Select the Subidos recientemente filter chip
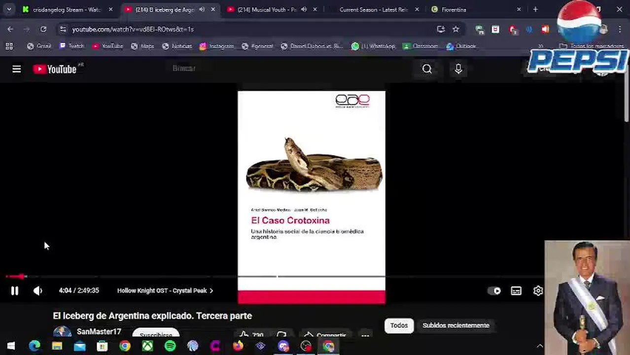This screenshot has width=630, height=355. click(x=455, y=325)
